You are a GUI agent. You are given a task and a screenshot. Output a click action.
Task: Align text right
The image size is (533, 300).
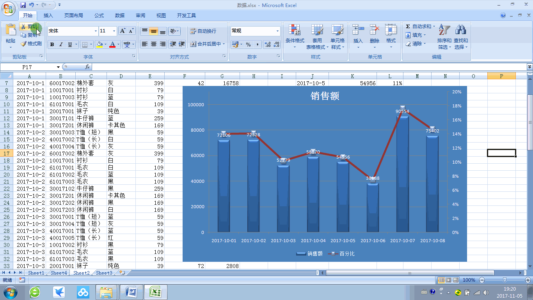162,44
